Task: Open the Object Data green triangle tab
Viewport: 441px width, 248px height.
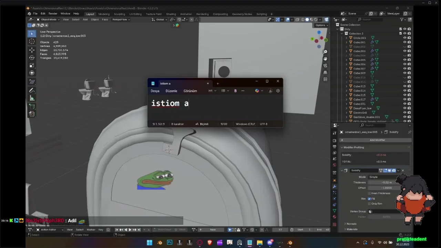Action: tap(334, 211)
